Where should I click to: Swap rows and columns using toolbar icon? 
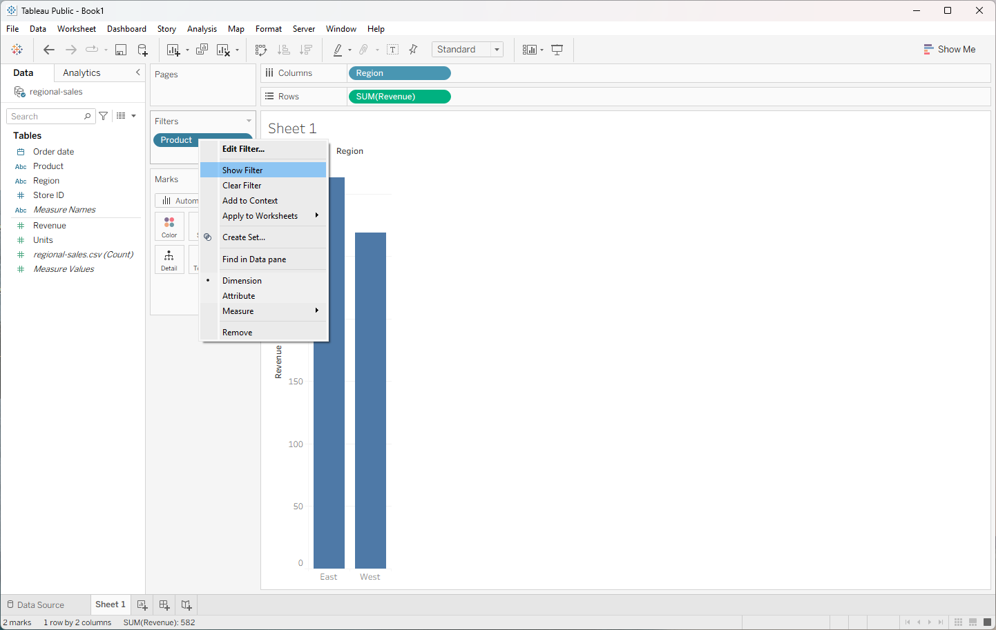[261, 50]
